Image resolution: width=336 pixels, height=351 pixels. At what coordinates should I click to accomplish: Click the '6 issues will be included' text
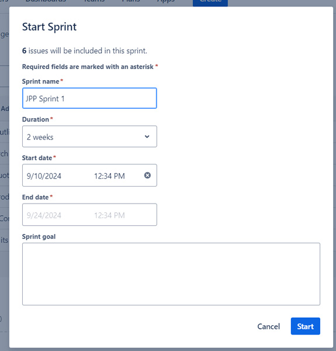85,51
